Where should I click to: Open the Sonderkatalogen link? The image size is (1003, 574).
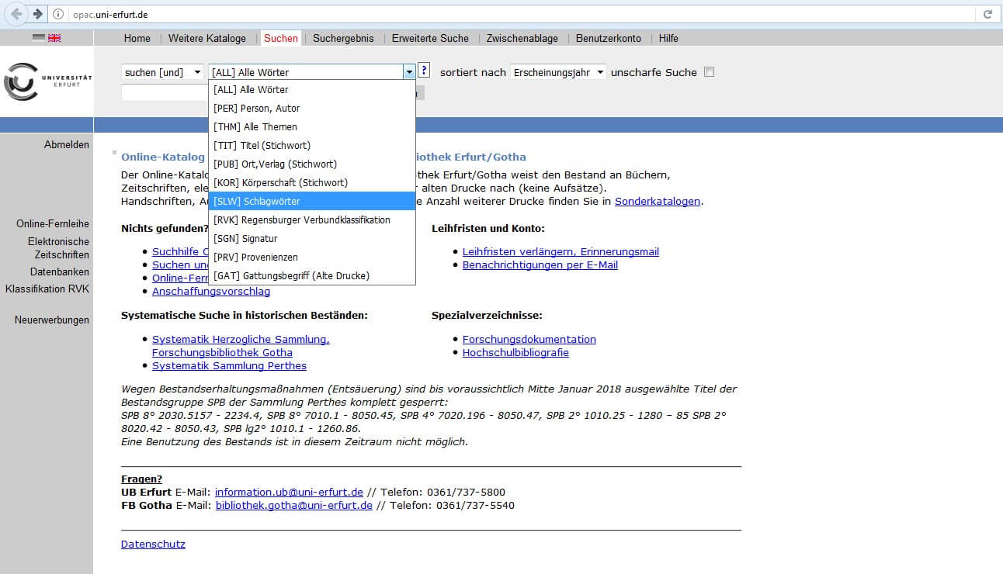pos(657,202)
